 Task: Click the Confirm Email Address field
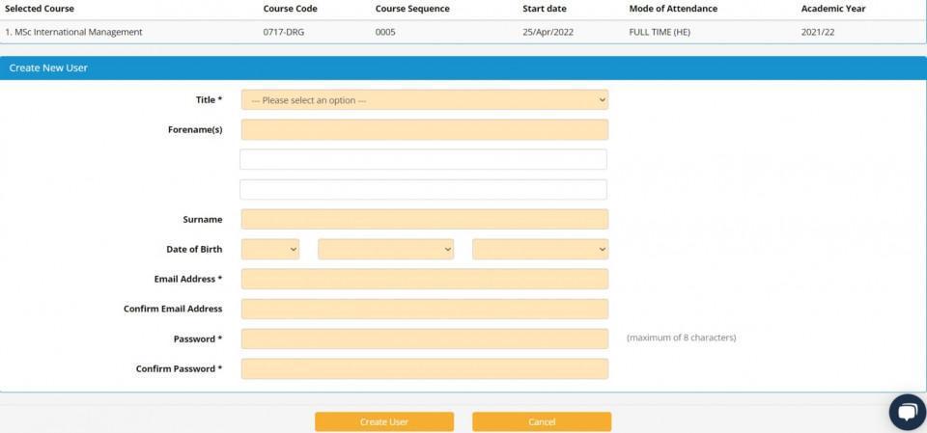424,310
